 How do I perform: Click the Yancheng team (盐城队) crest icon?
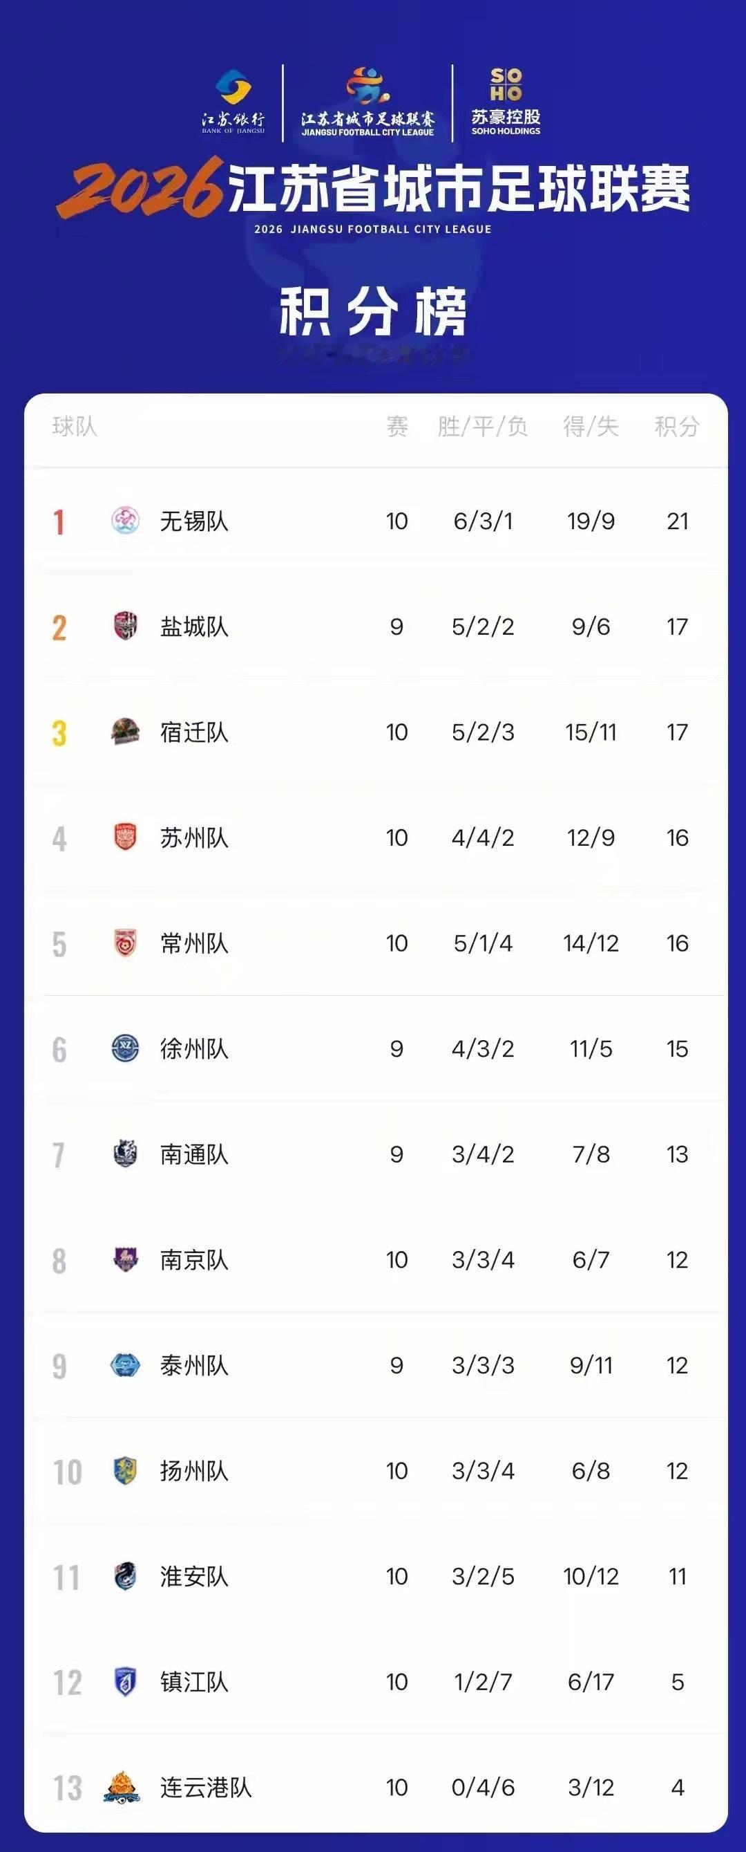click(125, 626)
